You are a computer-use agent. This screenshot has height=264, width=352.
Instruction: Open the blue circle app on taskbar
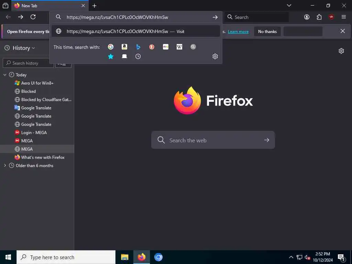pyautogui.click(x=158, y=257)
